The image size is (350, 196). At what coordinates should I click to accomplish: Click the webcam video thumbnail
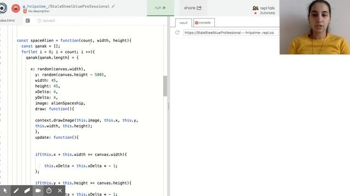pos(315,27)
